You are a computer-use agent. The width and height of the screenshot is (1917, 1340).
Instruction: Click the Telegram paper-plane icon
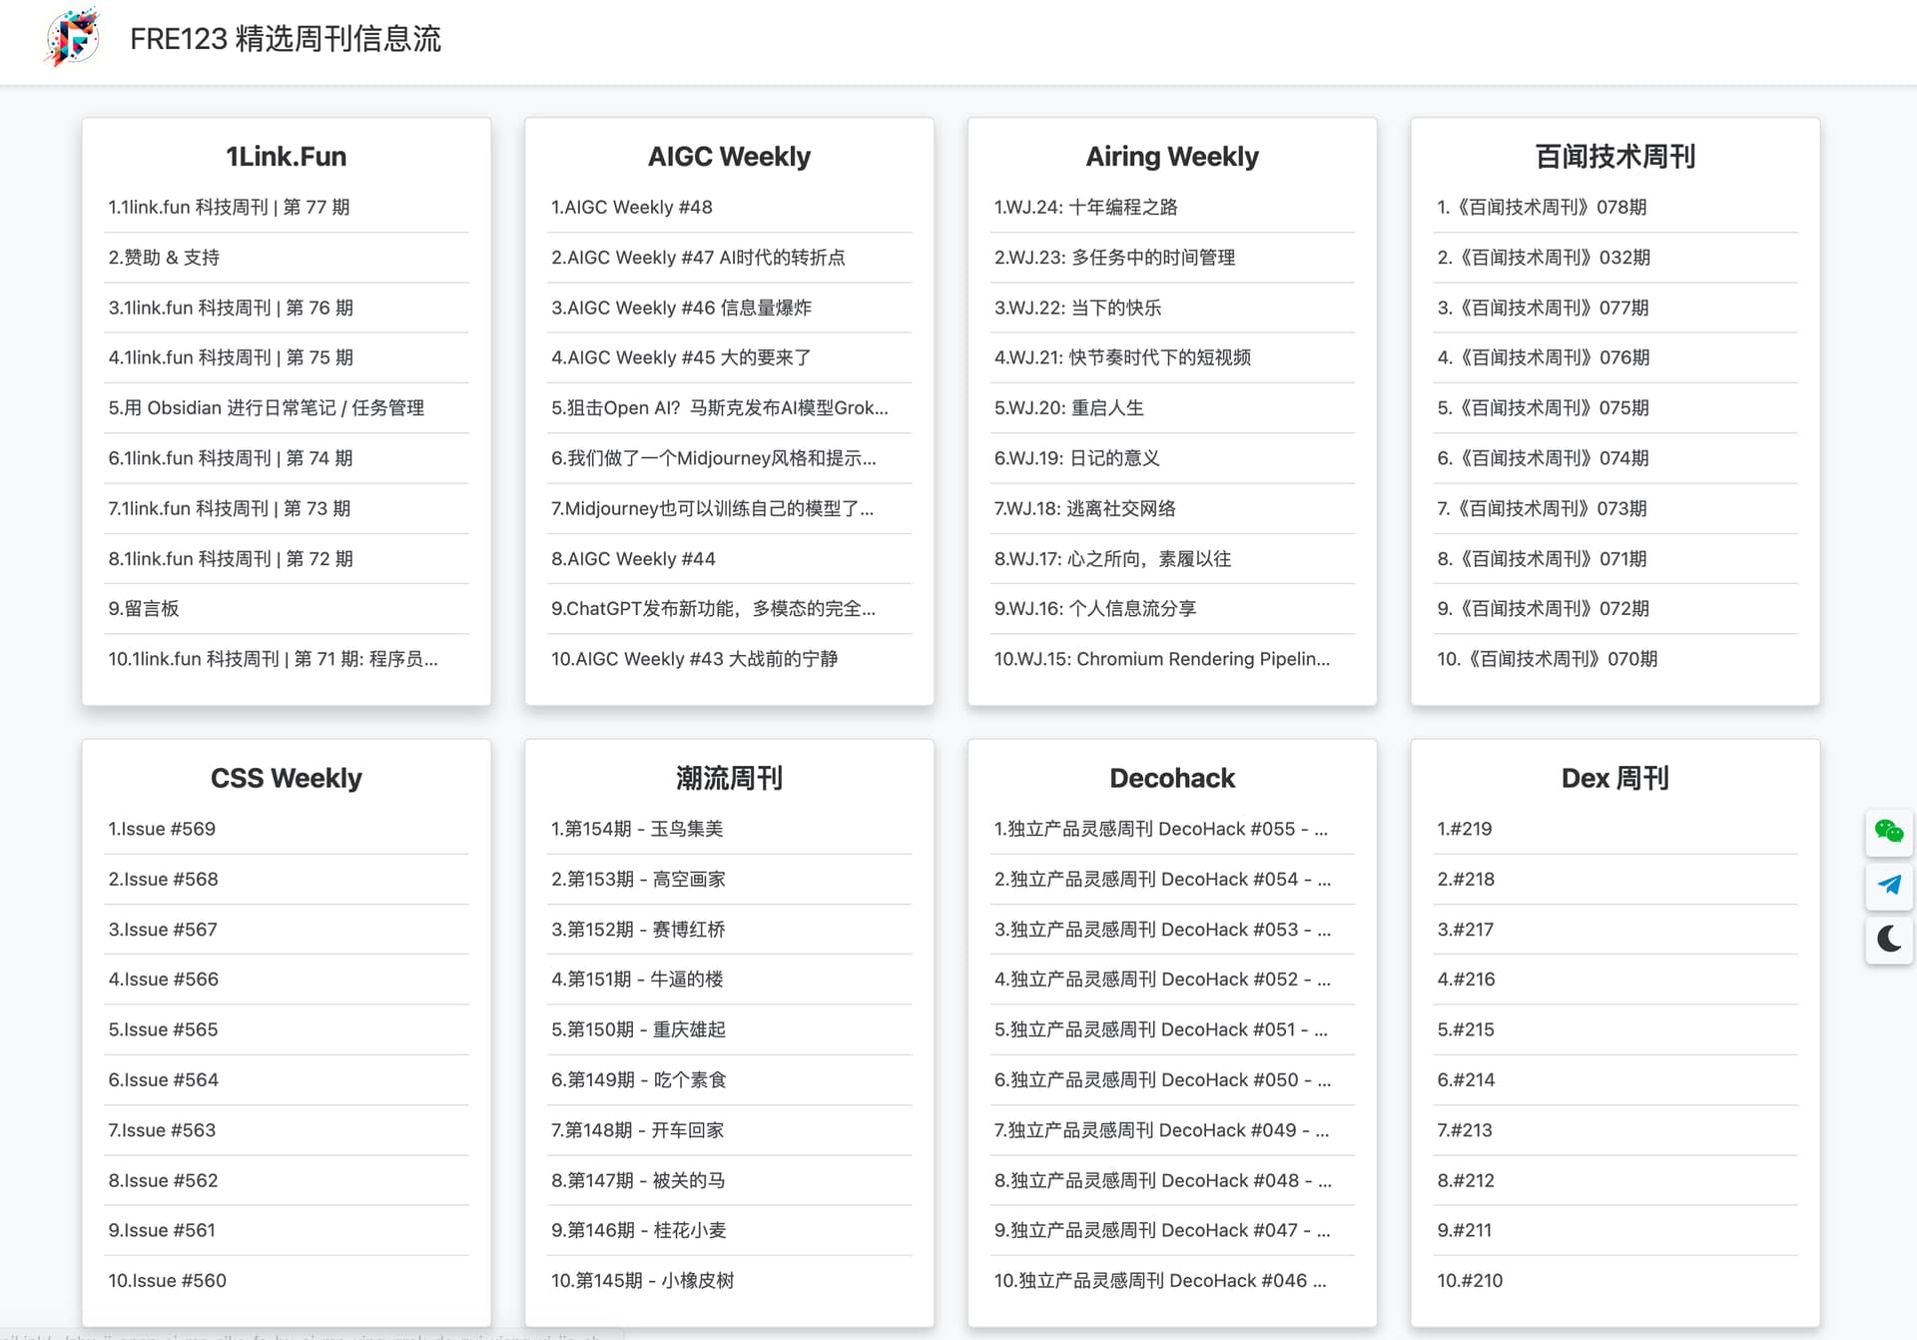(x=1888, y=885)
